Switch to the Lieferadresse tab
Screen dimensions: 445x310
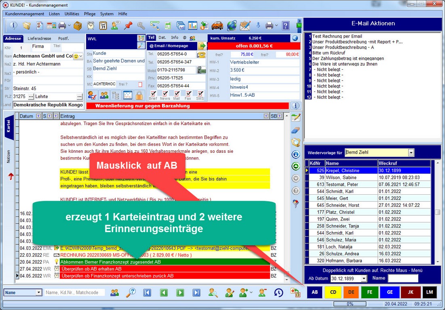tap(39, 39)
